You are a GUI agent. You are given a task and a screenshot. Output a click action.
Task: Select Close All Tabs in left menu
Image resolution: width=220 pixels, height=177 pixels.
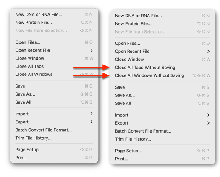54,66
